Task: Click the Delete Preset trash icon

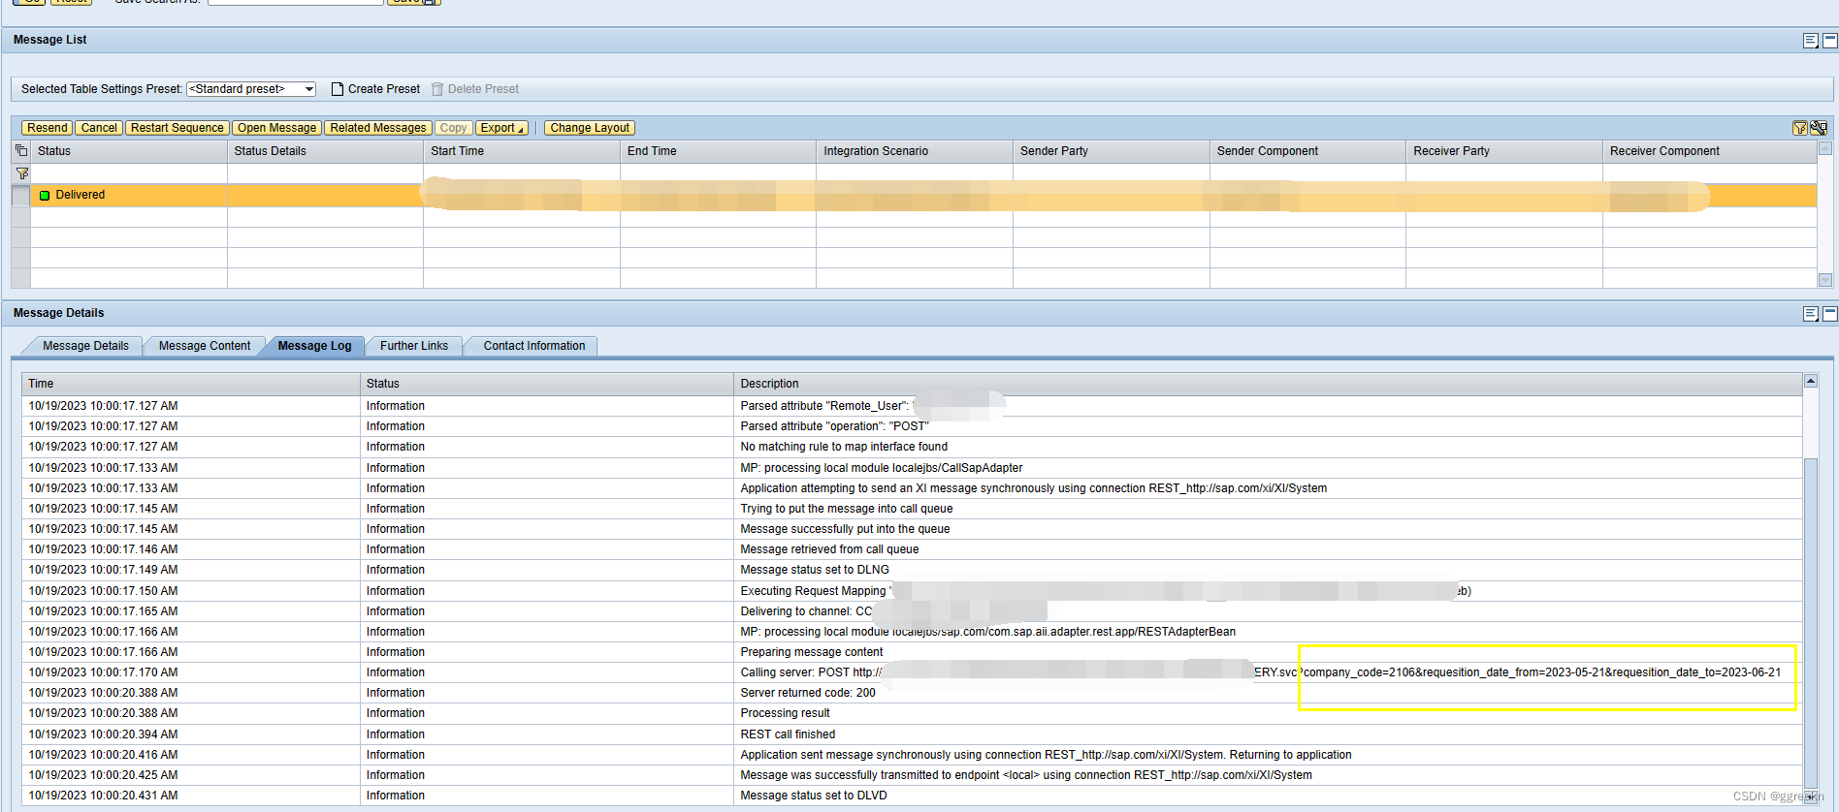Action: click(437, 89)
